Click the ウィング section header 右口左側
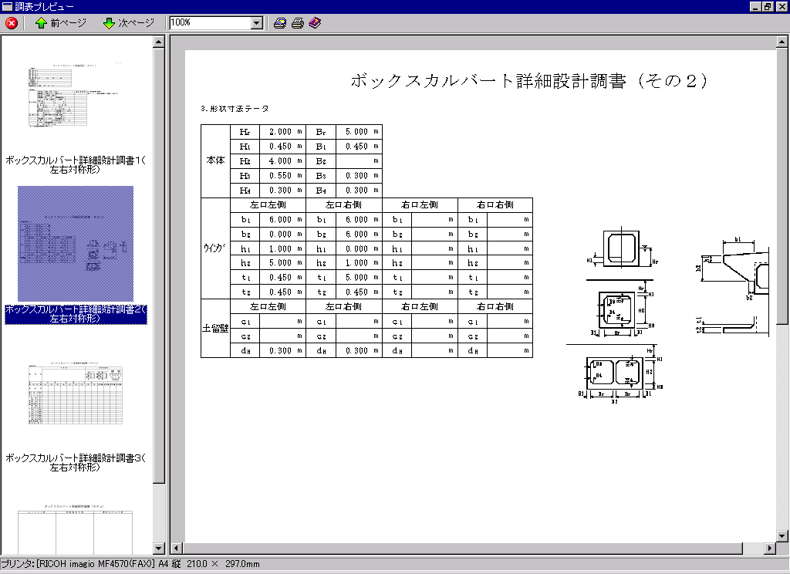The width and height of the screenshot is (790, 574). (420, 205)
